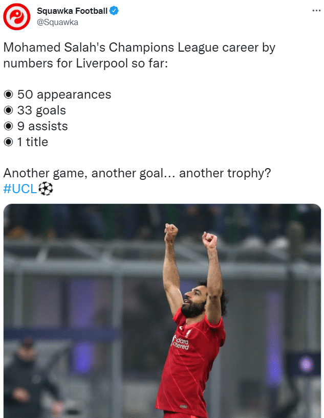Open the photo of Salah celebrating
Image resolution: width=324 pixels, height=418 pixels.
point(162,311)
